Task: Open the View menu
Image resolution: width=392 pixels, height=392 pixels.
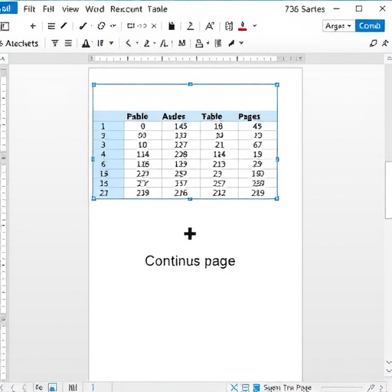Action: coord(70,9)
